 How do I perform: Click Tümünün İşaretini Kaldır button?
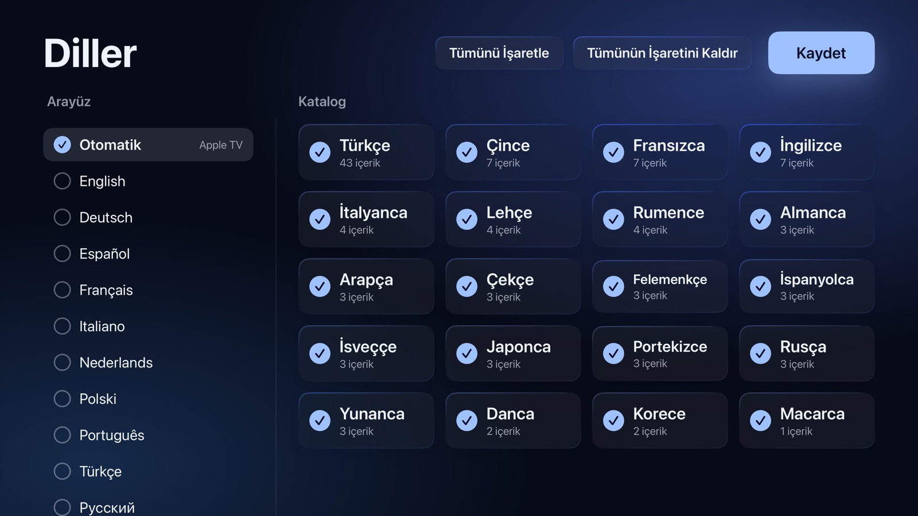coord(662,53)
